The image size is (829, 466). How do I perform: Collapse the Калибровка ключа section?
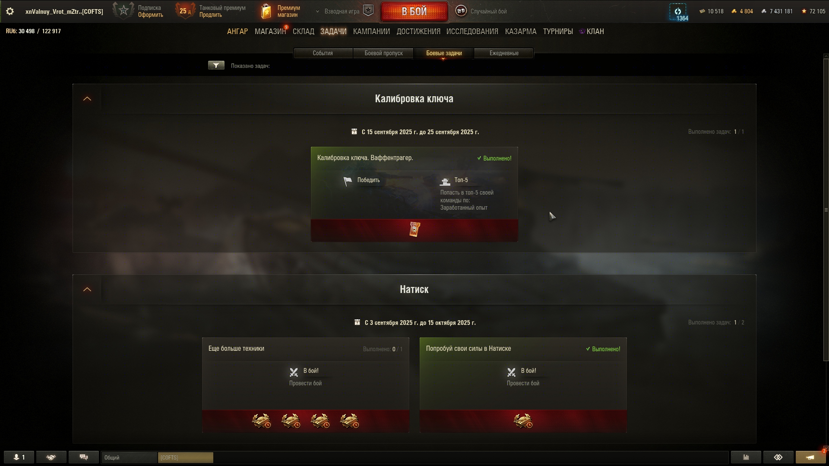87,99
